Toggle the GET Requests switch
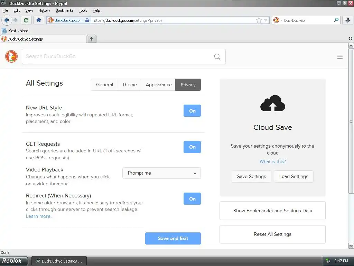The height and width of the screenshot is (266, 354). tap(192, 147)
